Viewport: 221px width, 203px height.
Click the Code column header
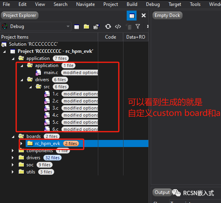coord(110,37)
